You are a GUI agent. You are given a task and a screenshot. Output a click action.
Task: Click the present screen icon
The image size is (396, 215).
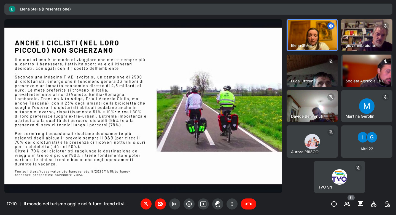(x=203, y=204)
